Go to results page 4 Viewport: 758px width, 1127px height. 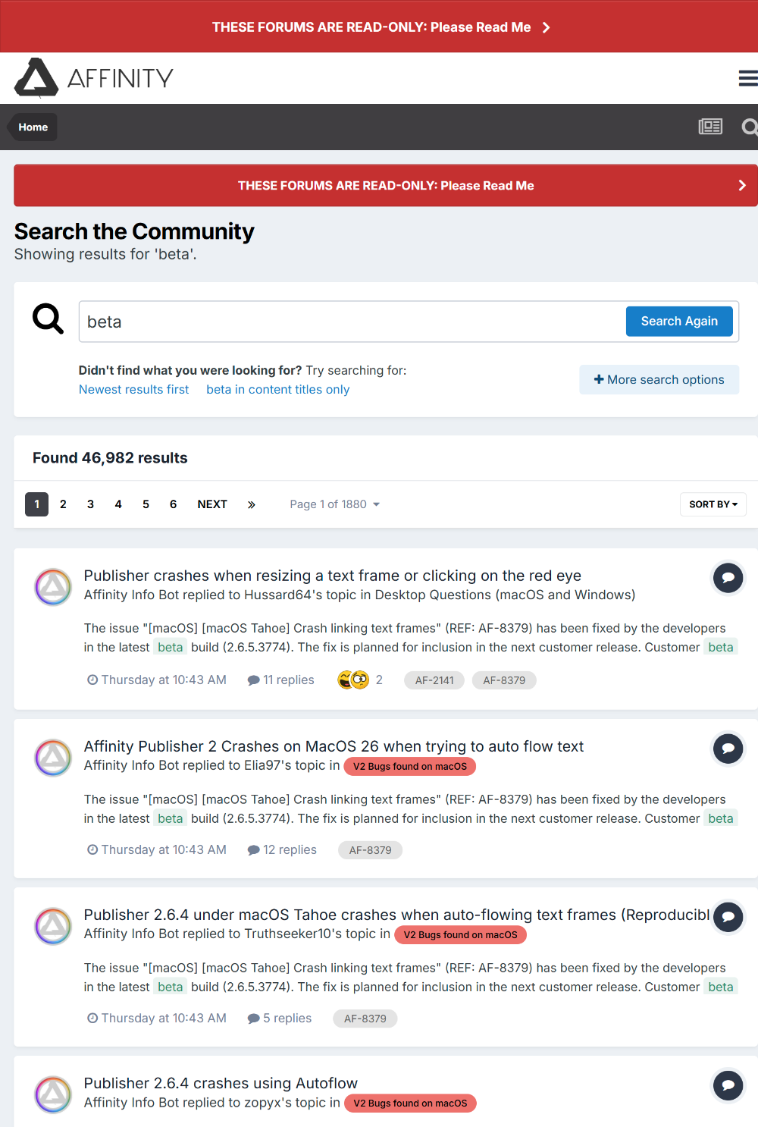click(118, 504)
